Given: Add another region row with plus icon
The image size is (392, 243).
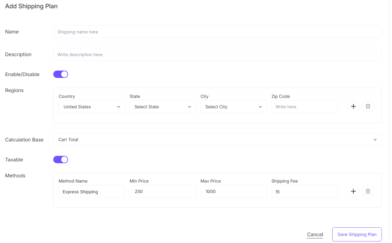Looking at the screenshot, I should click(353, 106).
